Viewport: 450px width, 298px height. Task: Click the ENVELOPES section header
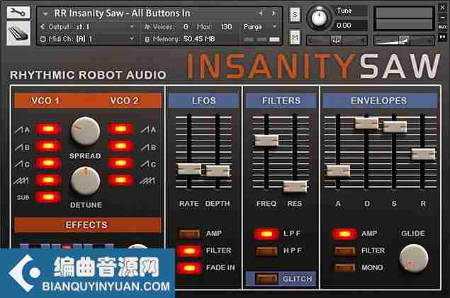point(379,101)
